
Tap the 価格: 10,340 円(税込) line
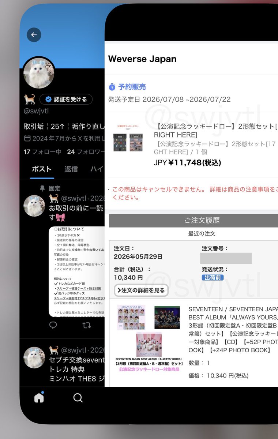point(218,375)
